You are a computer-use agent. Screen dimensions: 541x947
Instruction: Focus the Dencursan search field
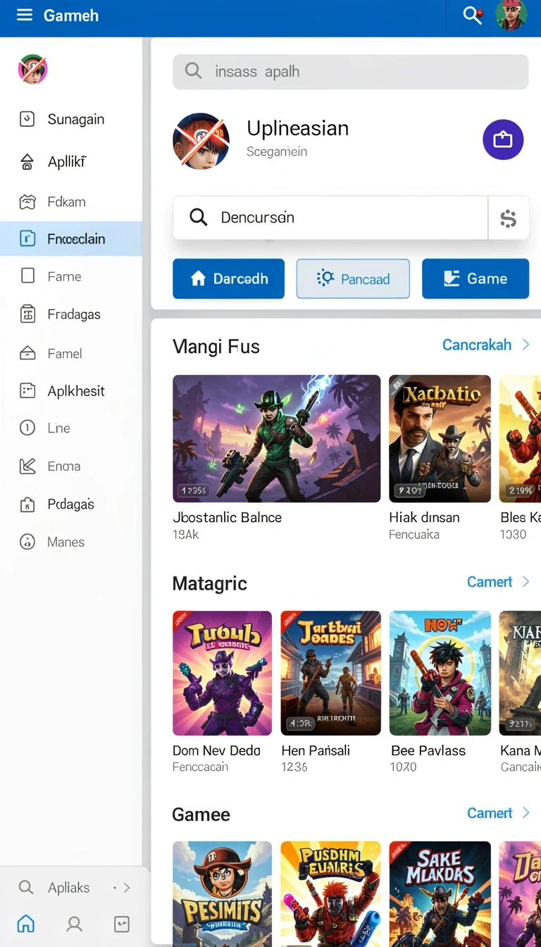tap(330, 218)
